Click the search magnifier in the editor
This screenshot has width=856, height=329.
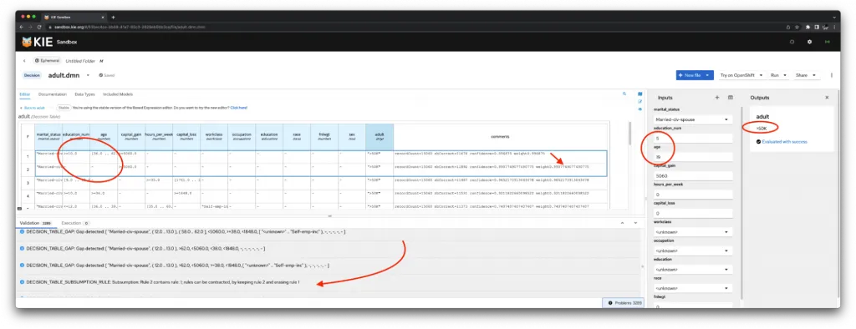tap(624, 94)
